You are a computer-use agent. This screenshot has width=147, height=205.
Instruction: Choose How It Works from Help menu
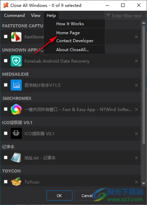[75, 24]
